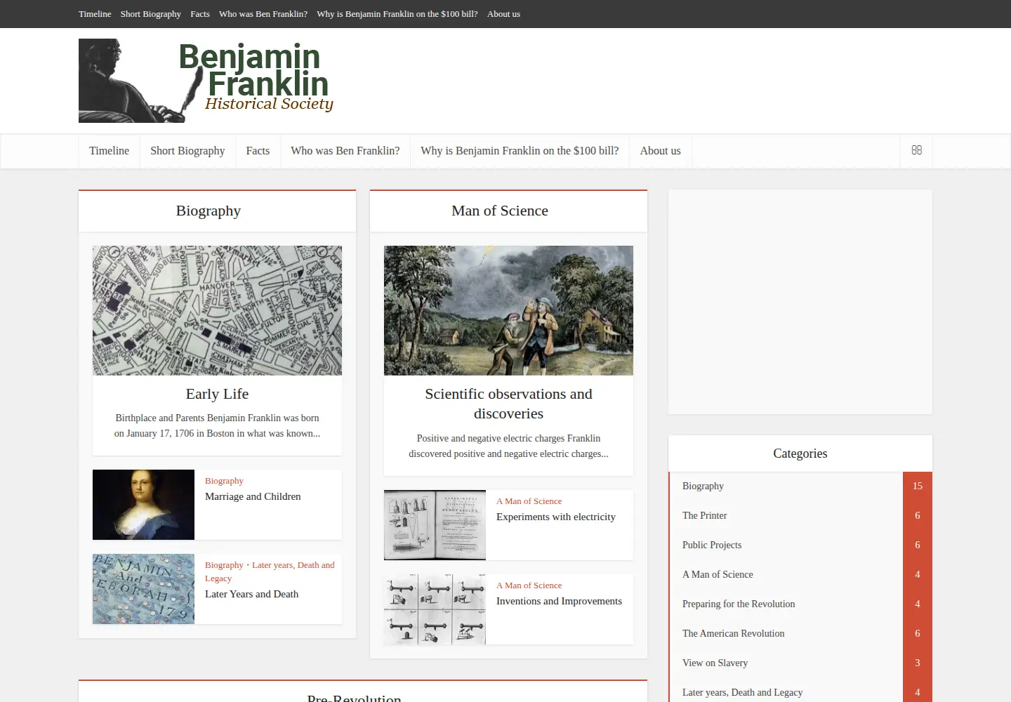
Task: Go to About us in main navigation
Action: coord(660,151)
